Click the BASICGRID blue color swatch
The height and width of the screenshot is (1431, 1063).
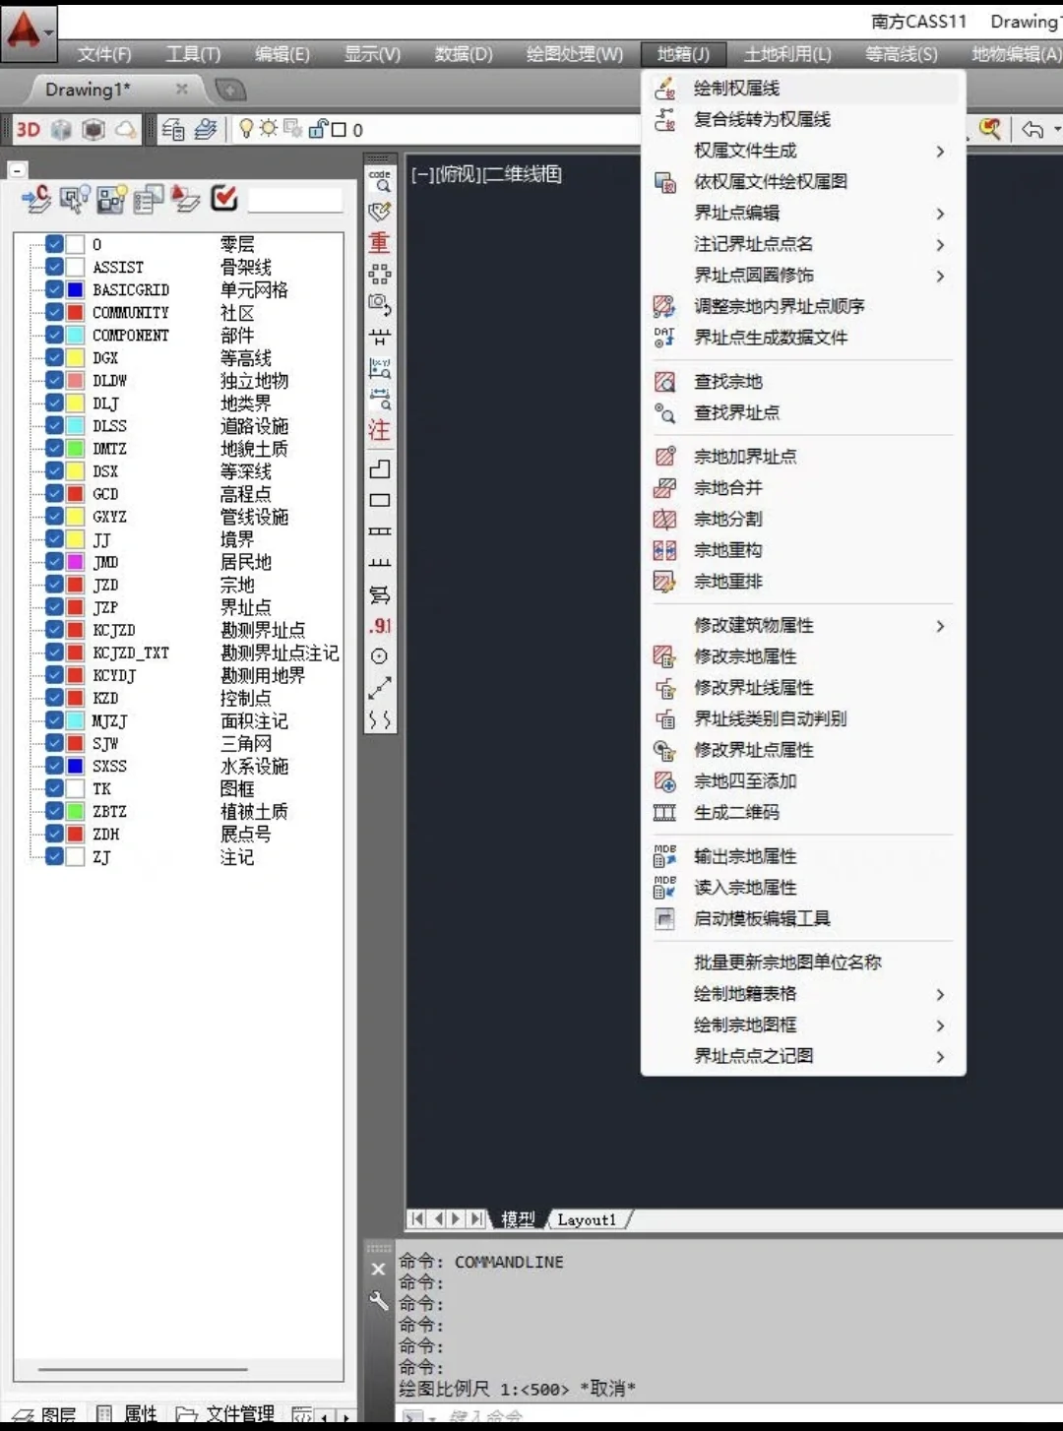(74, 288)
